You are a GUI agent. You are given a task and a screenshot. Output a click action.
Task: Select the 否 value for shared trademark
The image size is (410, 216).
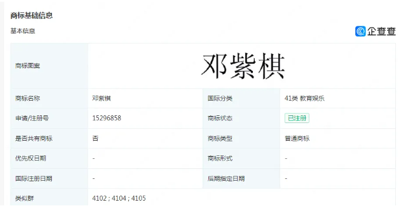95,138
